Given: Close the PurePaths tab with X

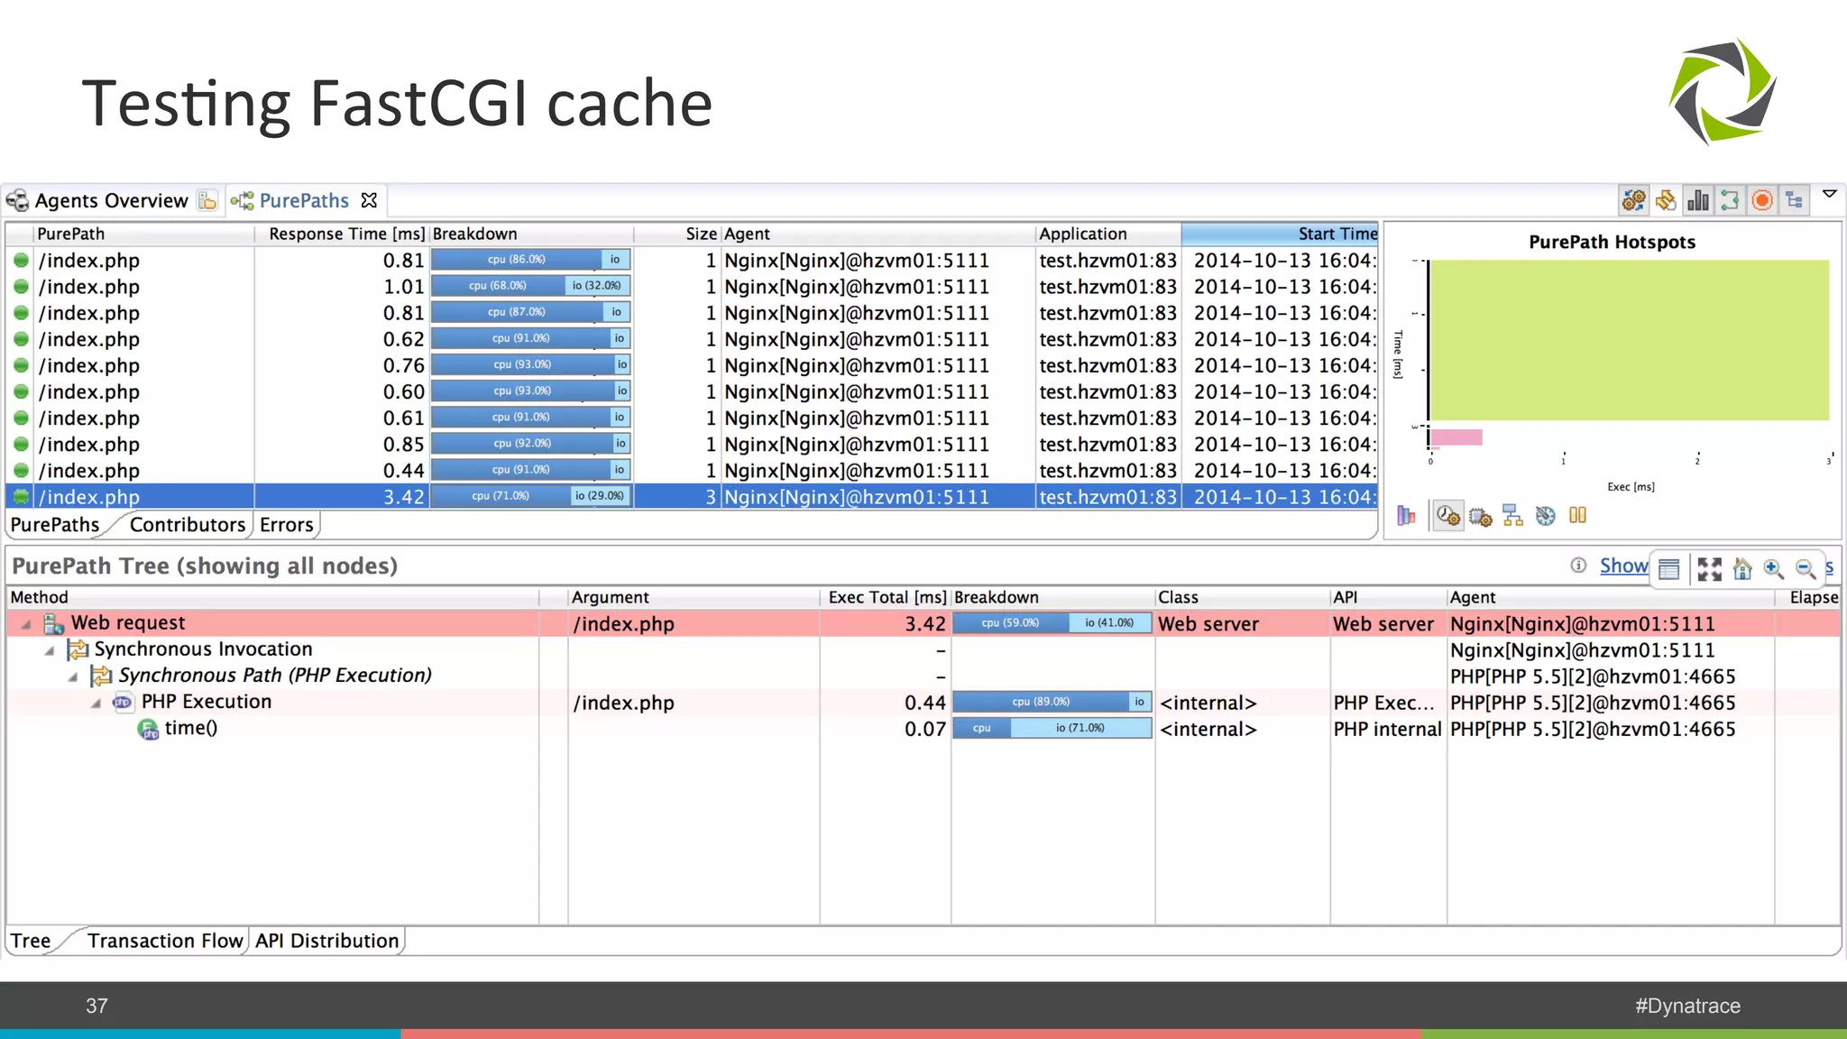Looking at the screenshot, I should point(369,200).
